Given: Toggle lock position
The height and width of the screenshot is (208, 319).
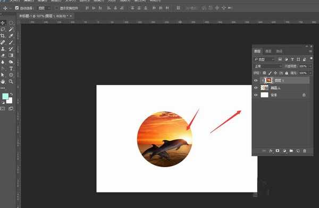Looking at the screenshot, I should tap(275, 73).
